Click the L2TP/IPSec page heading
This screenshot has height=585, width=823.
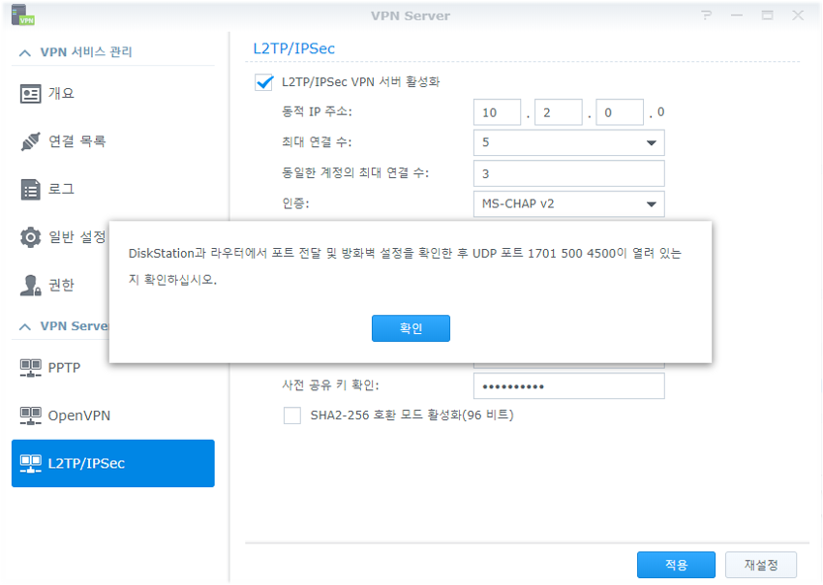point(294,48)
